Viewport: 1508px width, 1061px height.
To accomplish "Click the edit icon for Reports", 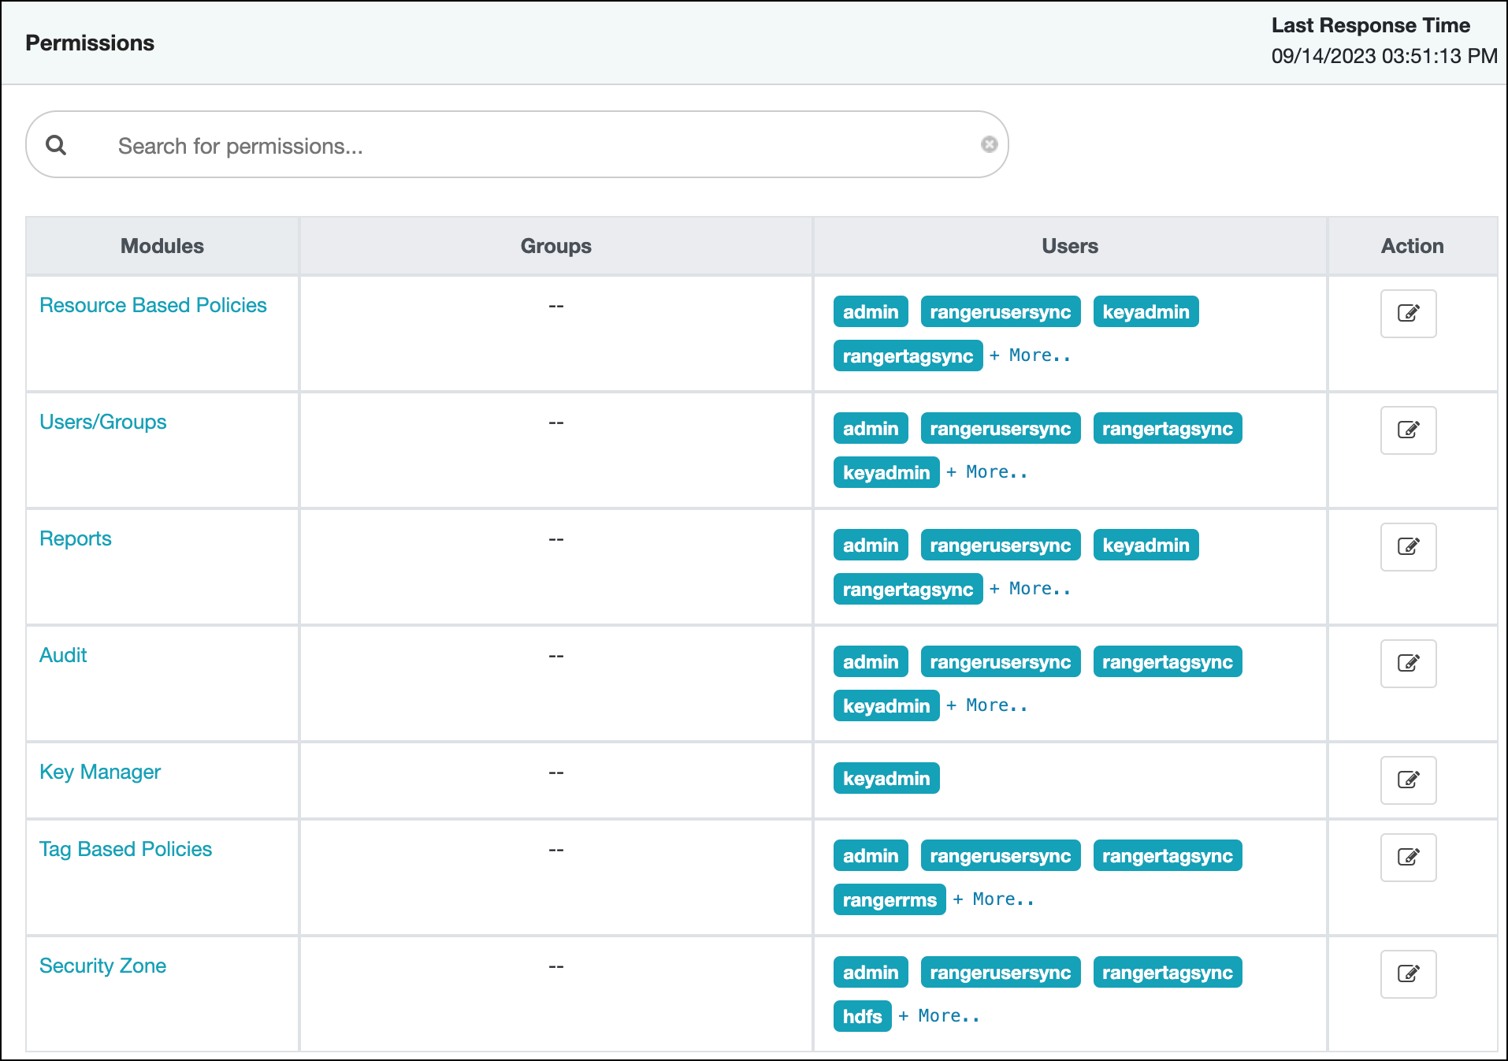I will 1408,546.
